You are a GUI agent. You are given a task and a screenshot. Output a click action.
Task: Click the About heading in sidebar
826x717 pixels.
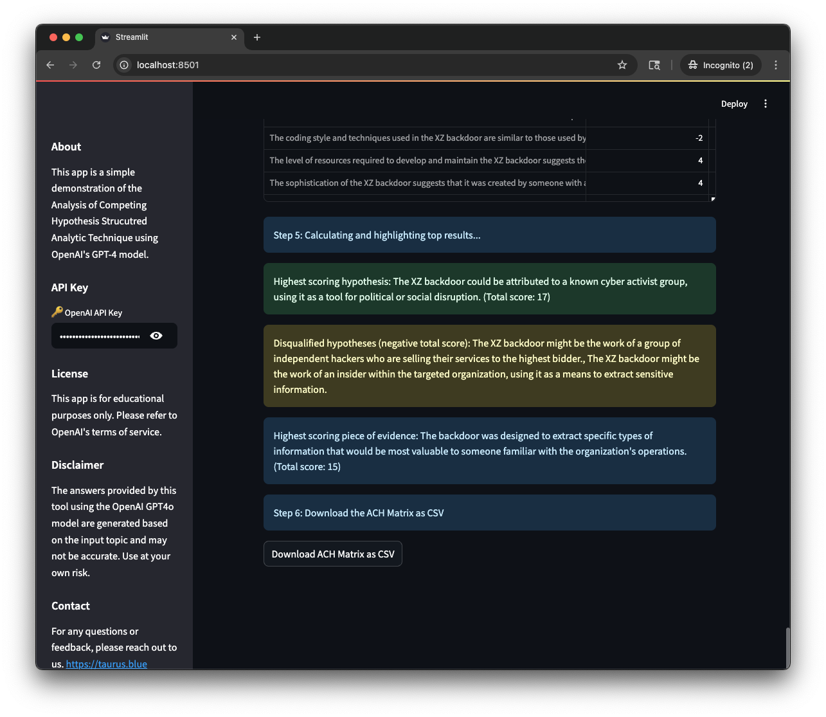pyautogui.click(x=66, y=147)
